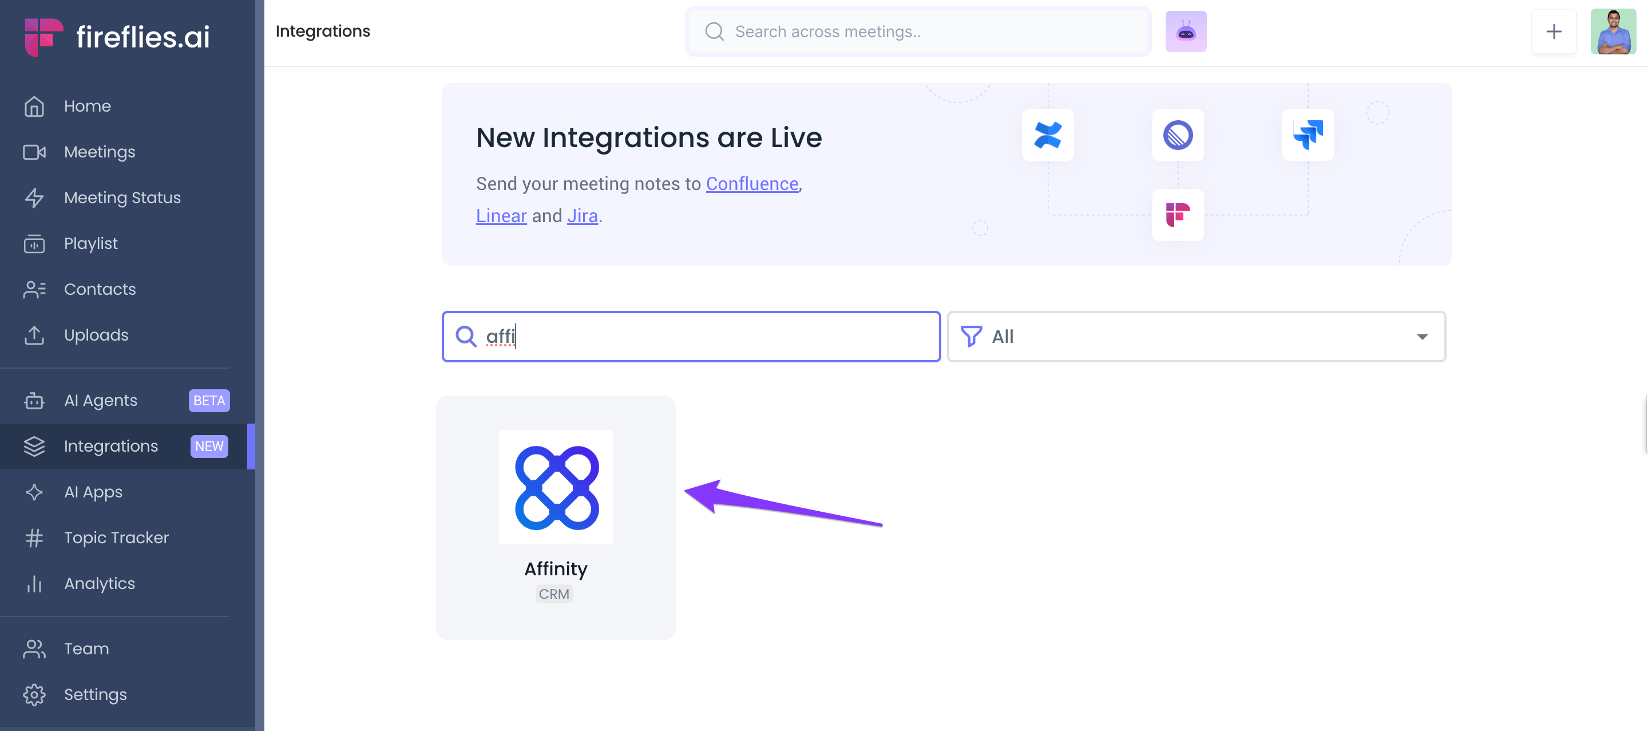Expand the All filter dropdown

[x=1196, y=337]
